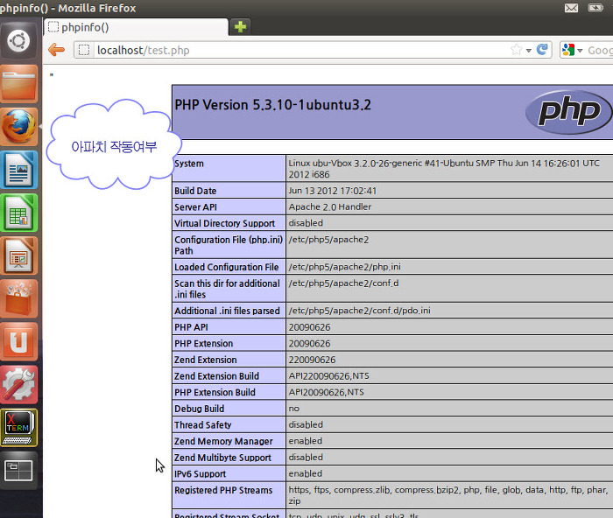This screenshot has width=613, height=518.
Task: Open Ubuntu One from the launcher
Action: coord(20,341)
